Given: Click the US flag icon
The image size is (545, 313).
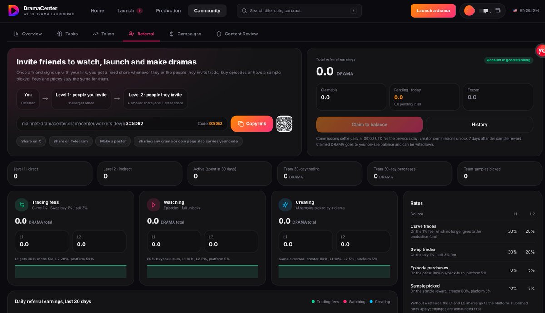Looking at the screenshot, I should click(515, 10).
